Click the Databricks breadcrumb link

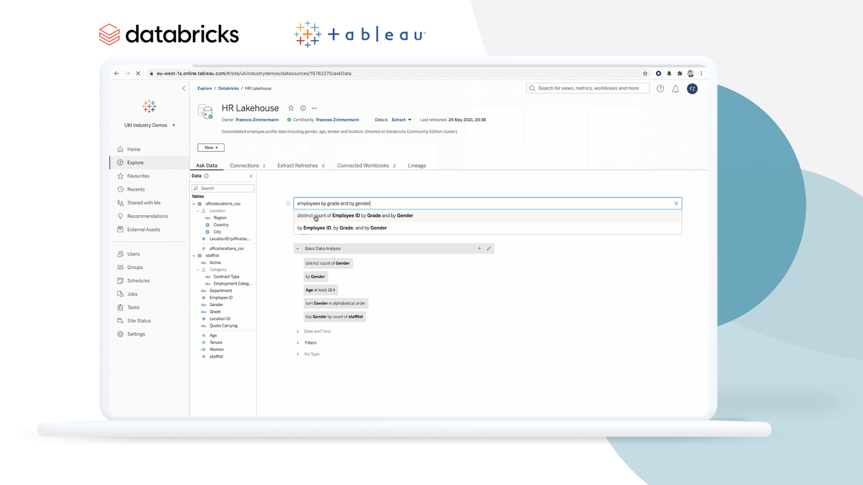228,88
